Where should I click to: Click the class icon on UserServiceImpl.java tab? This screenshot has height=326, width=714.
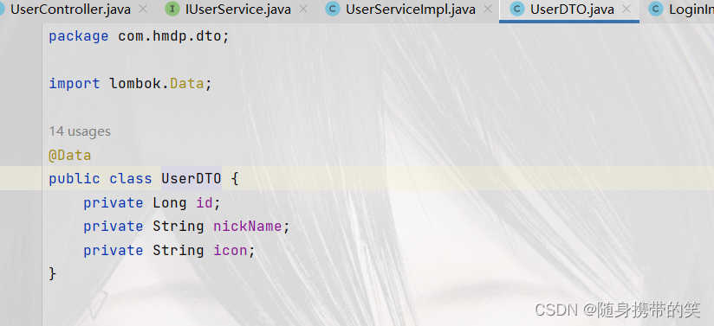click(x=333, y=10)
